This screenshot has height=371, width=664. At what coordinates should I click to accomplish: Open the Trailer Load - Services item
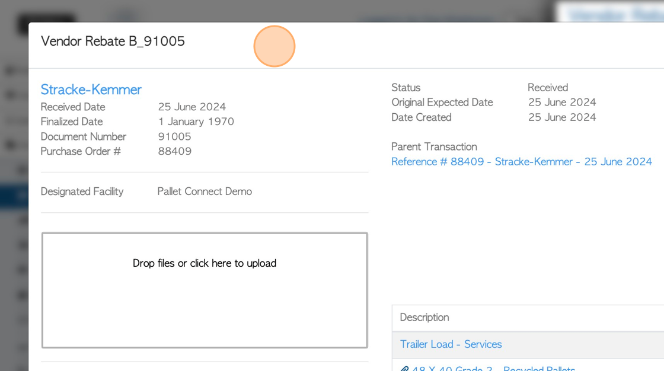pyautogui.click(x=451, y=344)
